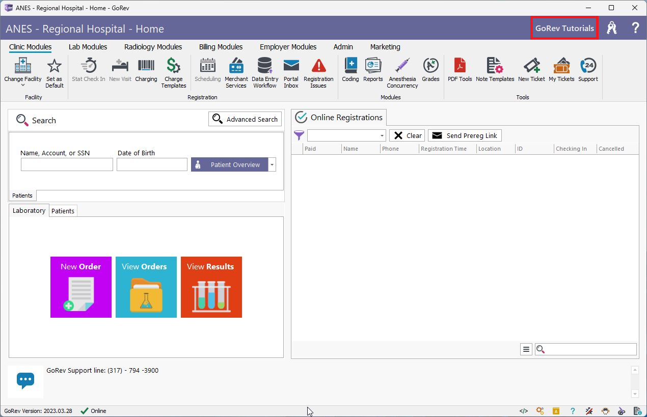This screenshot has height=417, width=647.
Task: Open the list menu icon beside registrations search
Action: click(526, 349)
